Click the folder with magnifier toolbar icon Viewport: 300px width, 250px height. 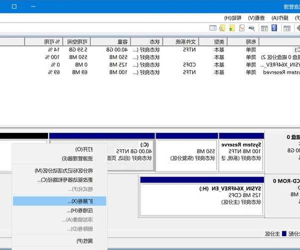(222, 28)
